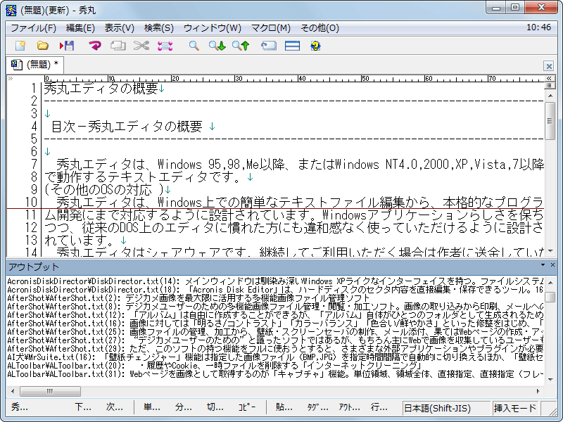563x422 pixels.
Task: Click the editor vertical scrollbar thumb
Action: coord(550,120)
